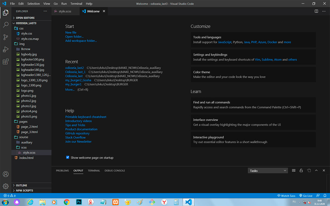Open the GitHub repository help link

point(77,133)
